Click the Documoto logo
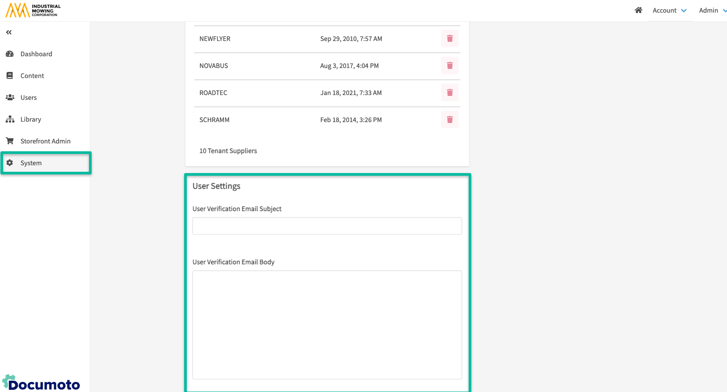 (x=41, y=383)
